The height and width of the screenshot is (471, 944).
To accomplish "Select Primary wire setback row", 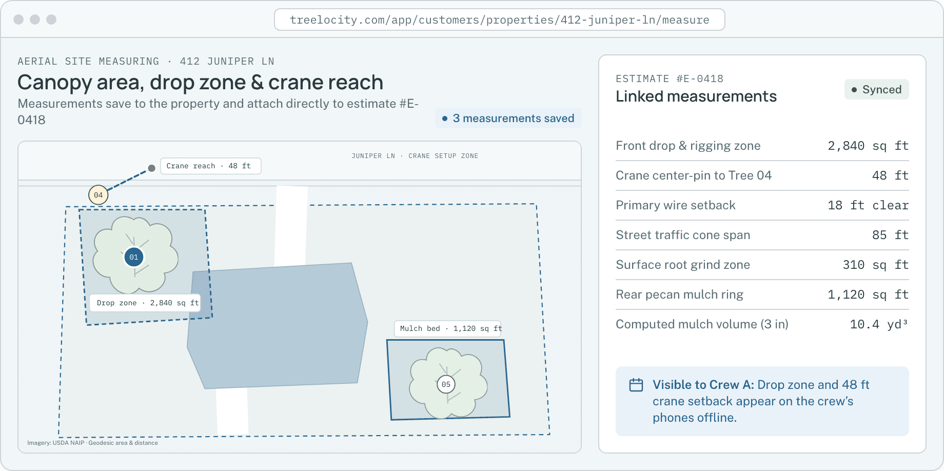I will click(x=762, y=205).
